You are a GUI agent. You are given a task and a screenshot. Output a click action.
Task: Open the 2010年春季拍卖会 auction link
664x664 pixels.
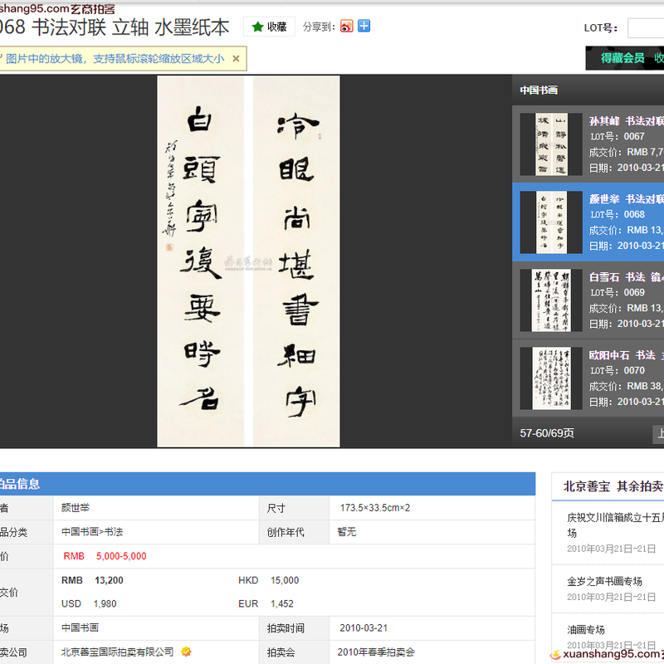click(x=376, y=652)
